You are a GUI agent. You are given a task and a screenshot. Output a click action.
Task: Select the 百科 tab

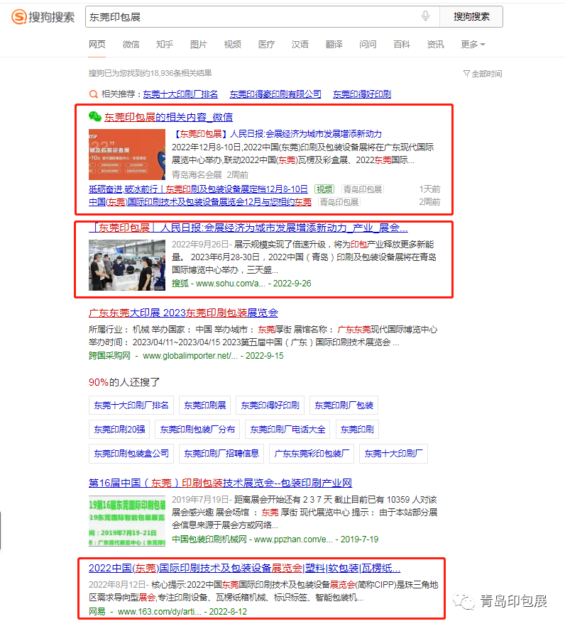402,45
